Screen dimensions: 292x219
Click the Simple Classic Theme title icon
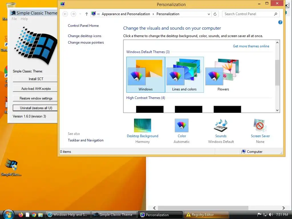[13, 13]
